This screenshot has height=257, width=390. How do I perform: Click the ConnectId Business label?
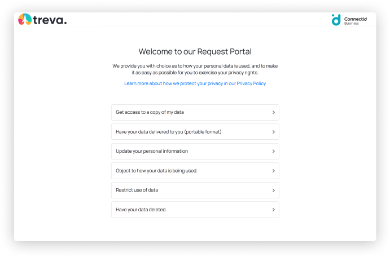(355, 21)
